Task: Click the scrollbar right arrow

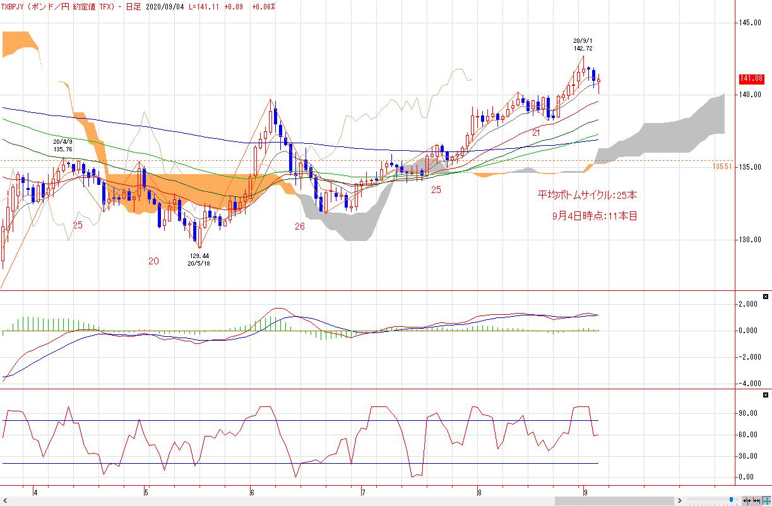Action: (680, 501)
